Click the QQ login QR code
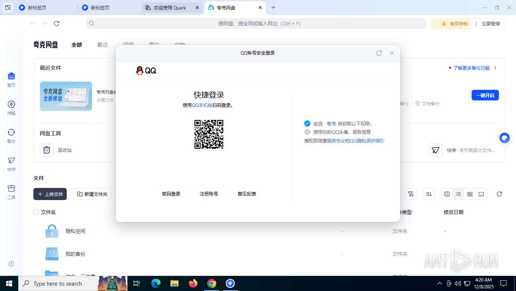Screen dimensions: 516x291 coord(209,135)
